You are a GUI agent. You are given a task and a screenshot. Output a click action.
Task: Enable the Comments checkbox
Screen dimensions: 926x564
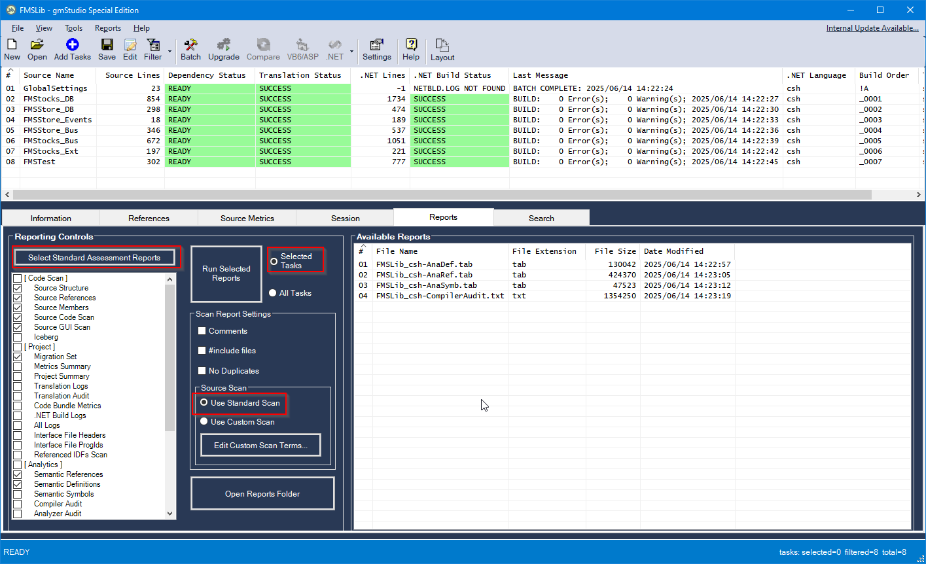[x=202, y=331]
